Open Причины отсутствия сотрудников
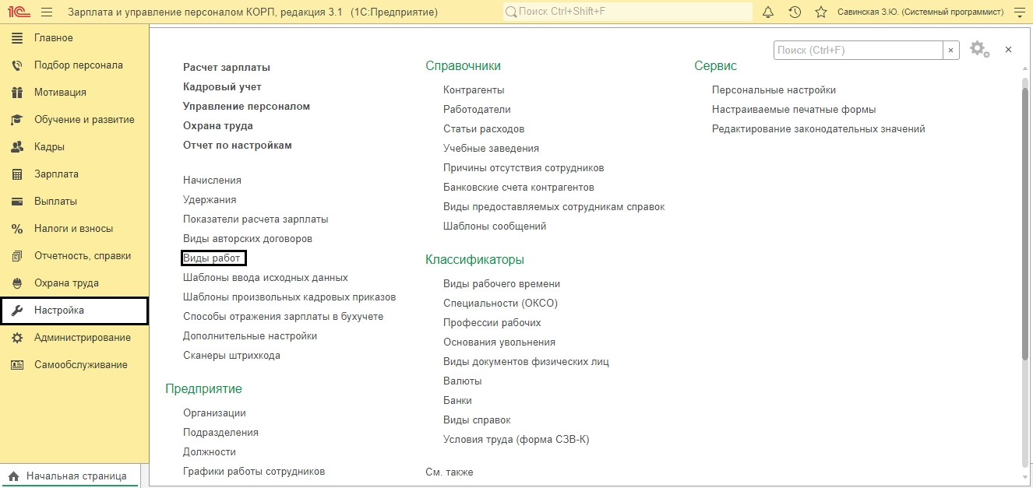This screenshot has height=488, width=1033. 524,168
